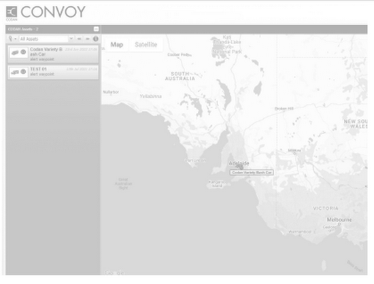Click the Codan Variety Bash Car map label

(252, 173)
